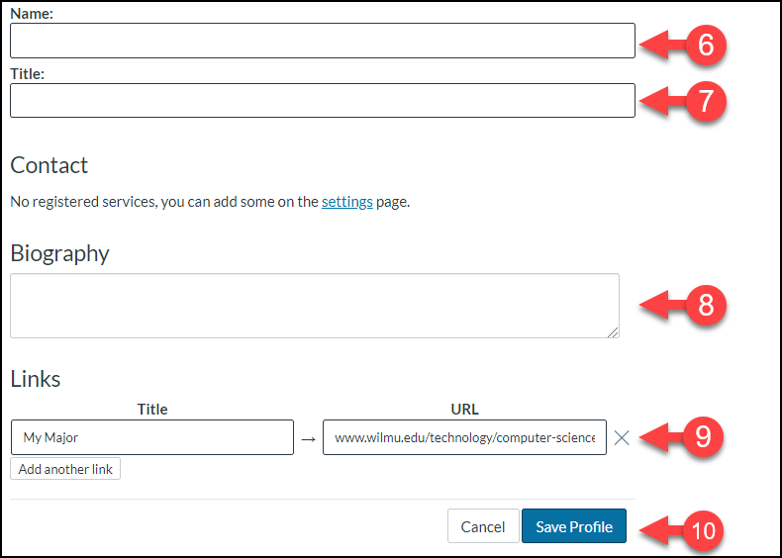
Task: Click the Contact section heading
Action: click(49, 165)
